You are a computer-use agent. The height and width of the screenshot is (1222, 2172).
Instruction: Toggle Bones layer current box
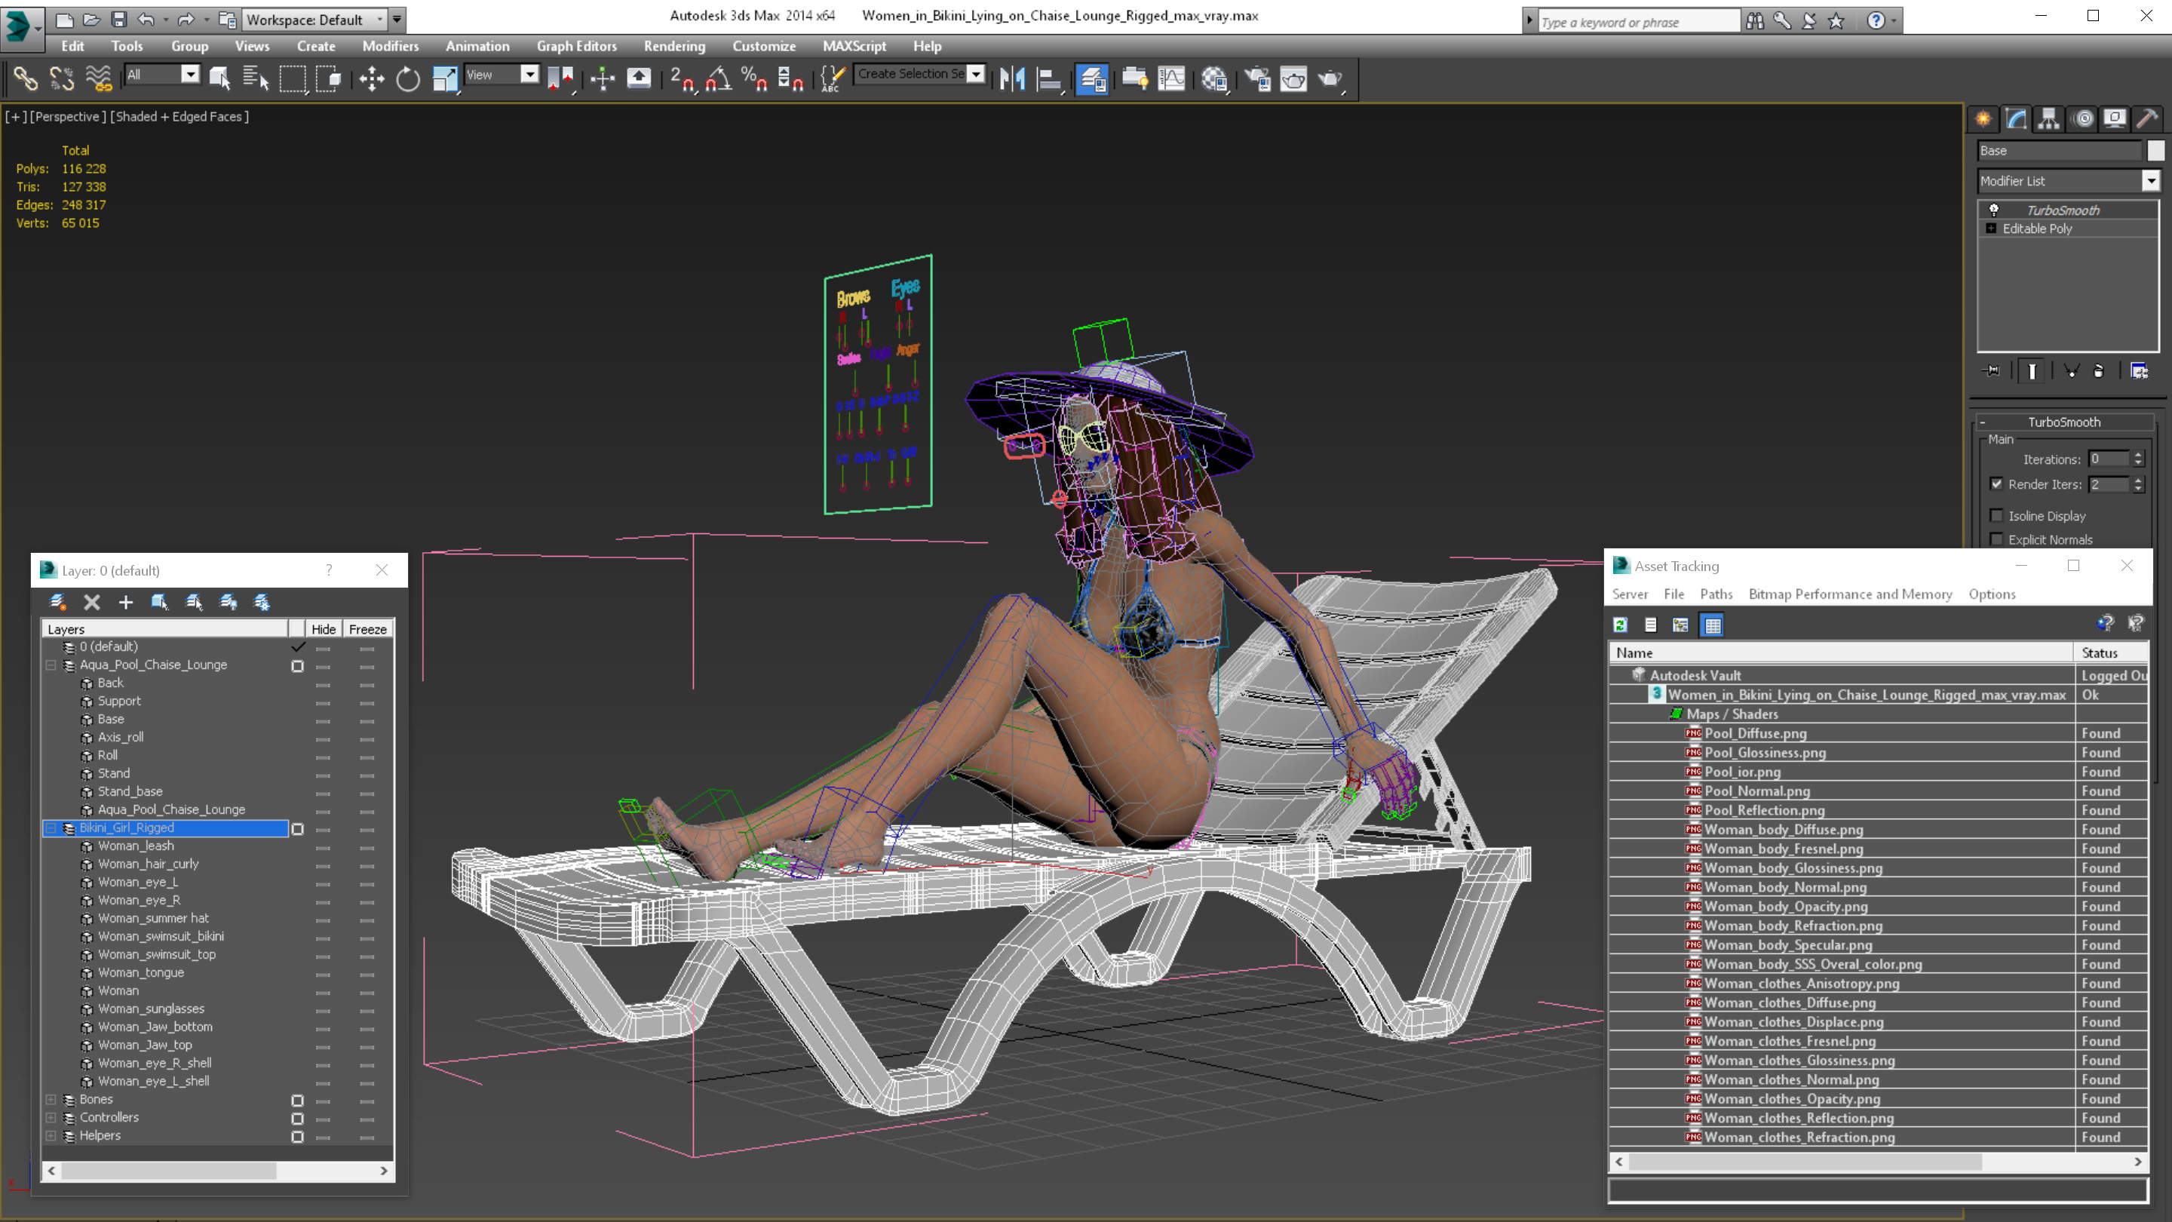tap(298, 1101)
